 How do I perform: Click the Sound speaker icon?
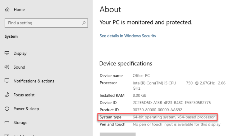(x=7, y=67)
